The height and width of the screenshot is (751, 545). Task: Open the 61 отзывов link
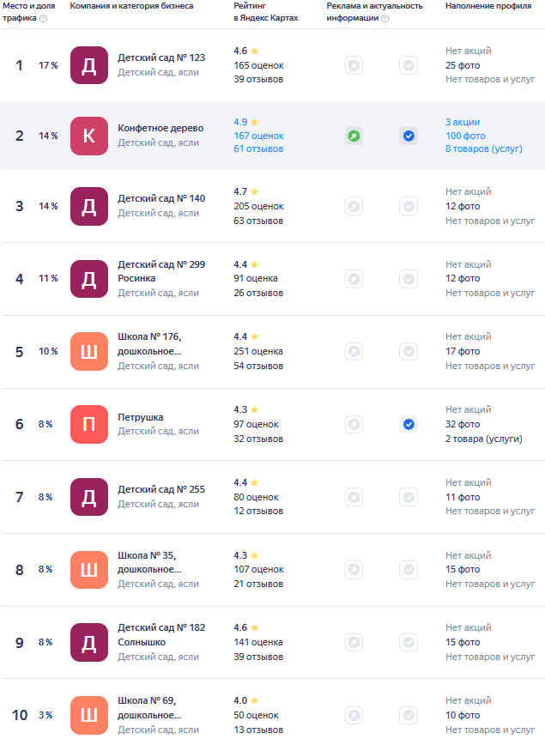[x=258, y=149]
